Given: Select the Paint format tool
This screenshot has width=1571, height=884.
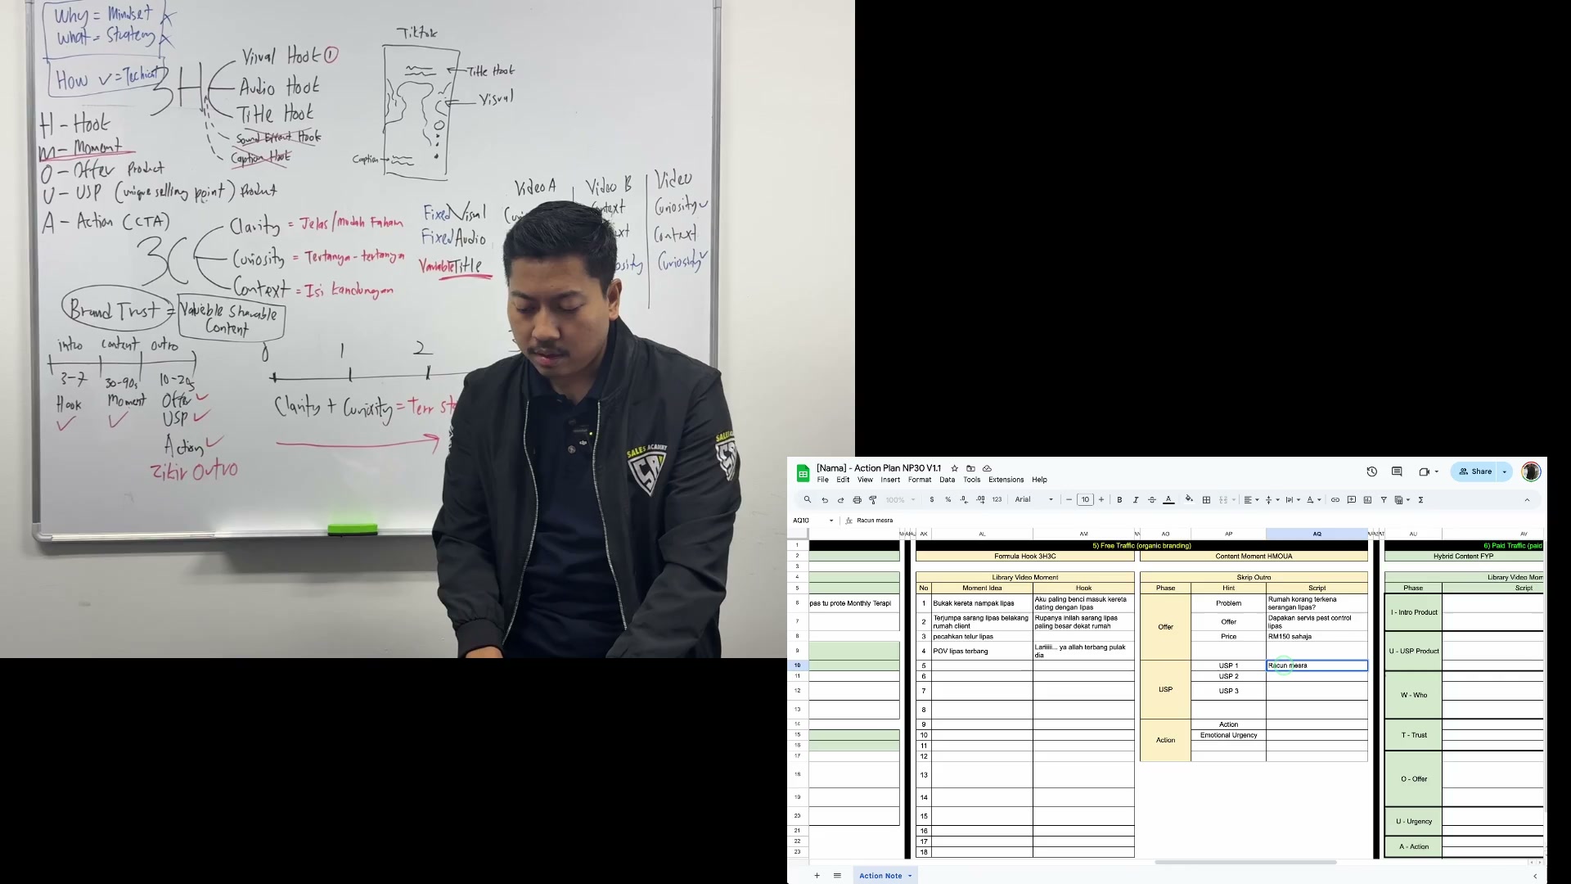Looking at the screenshot, I should (x=873, y=500).
